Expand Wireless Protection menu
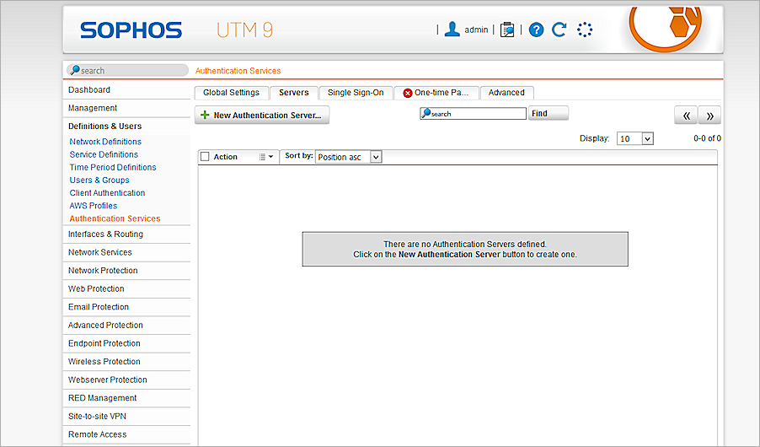 pyautogui.click(x=126, y=362)
